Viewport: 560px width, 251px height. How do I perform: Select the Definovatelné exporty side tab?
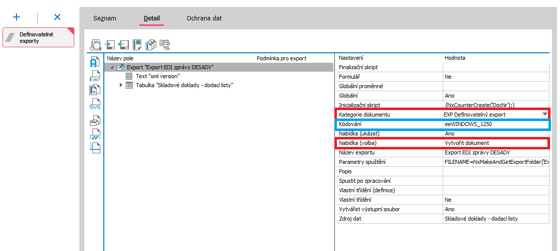coord(38,37)
